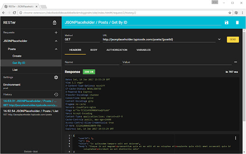Viewport: 246px width, 154px height.
Task: Remove header row with minus icon
Action: 235,62
